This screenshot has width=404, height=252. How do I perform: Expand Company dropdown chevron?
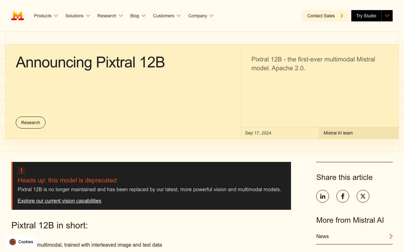211,16
